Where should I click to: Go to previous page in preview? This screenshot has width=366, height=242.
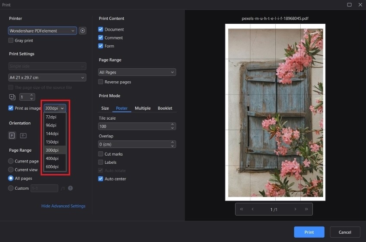pos(252,209)
